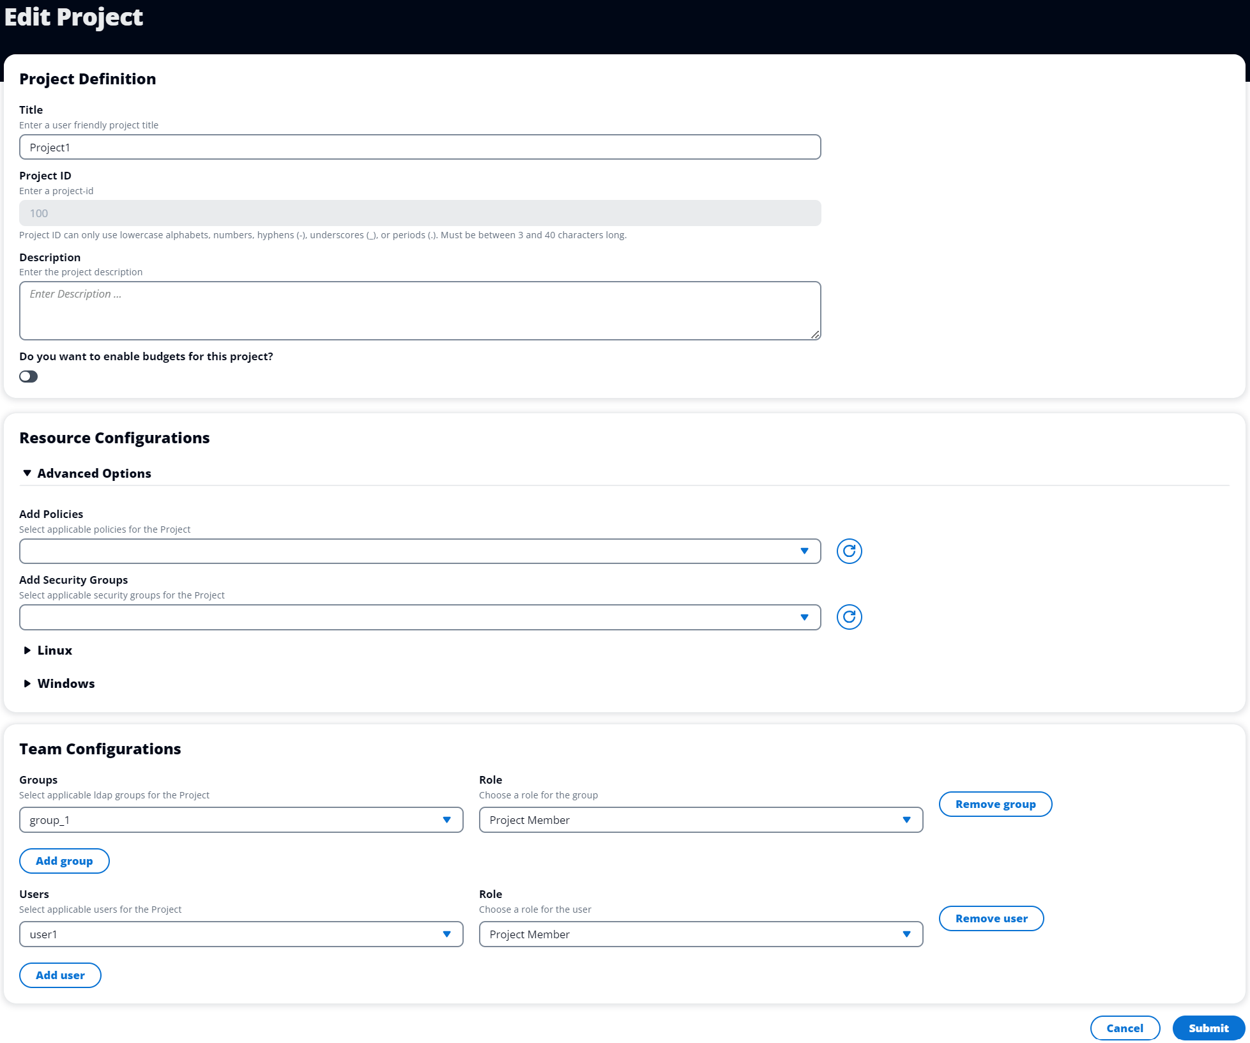Click the refresh icon next to Add Security Groups
Screen dimensions: 1250x1043
[848, 616]
